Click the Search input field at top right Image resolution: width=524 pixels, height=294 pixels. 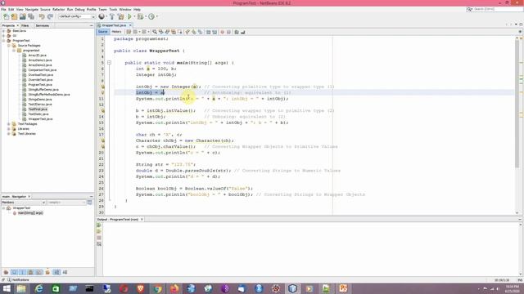[496, 9]
